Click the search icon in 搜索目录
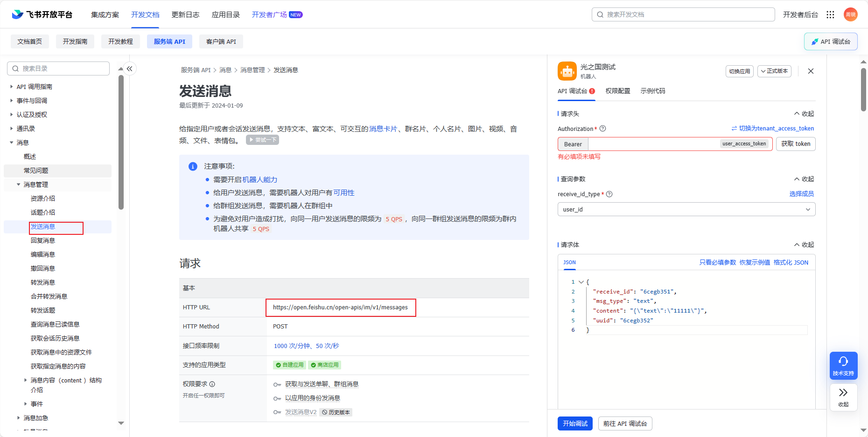This screenshot has height=437, width=868. click(15, 68)
